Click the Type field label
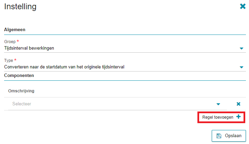 9,61
